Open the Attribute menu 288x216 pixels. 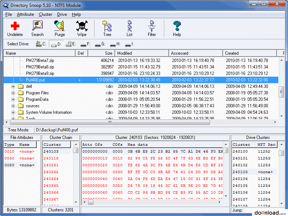(25, 14)
